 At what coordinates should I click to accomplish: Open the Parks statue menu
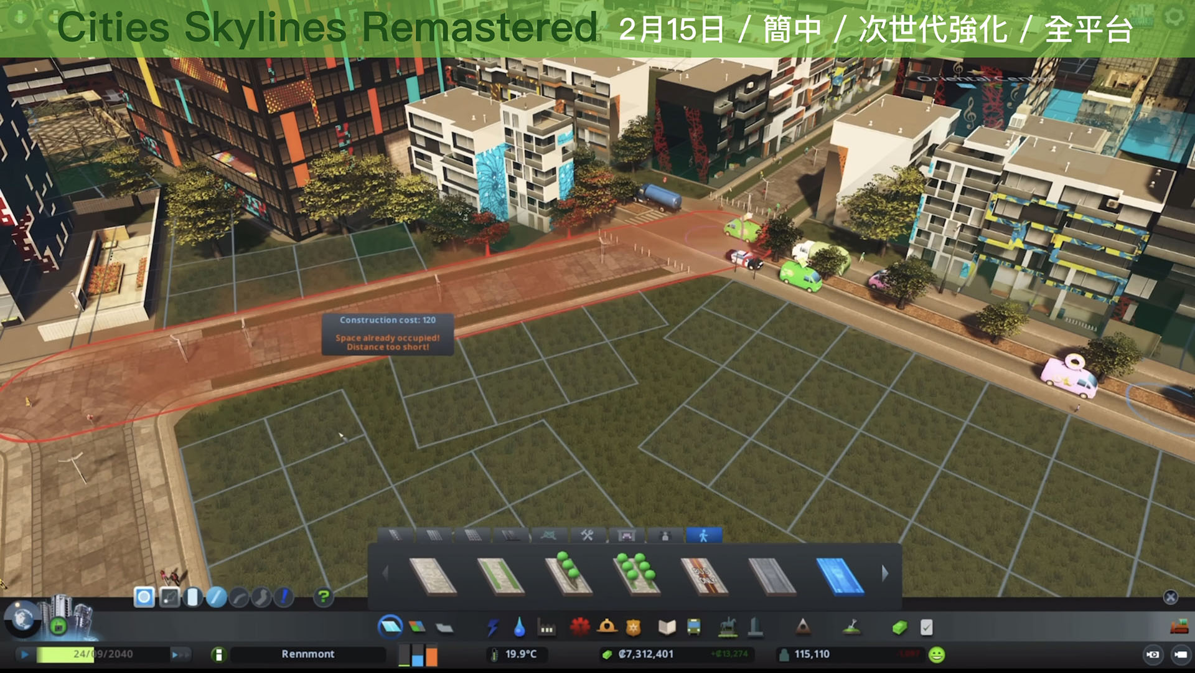728,628
